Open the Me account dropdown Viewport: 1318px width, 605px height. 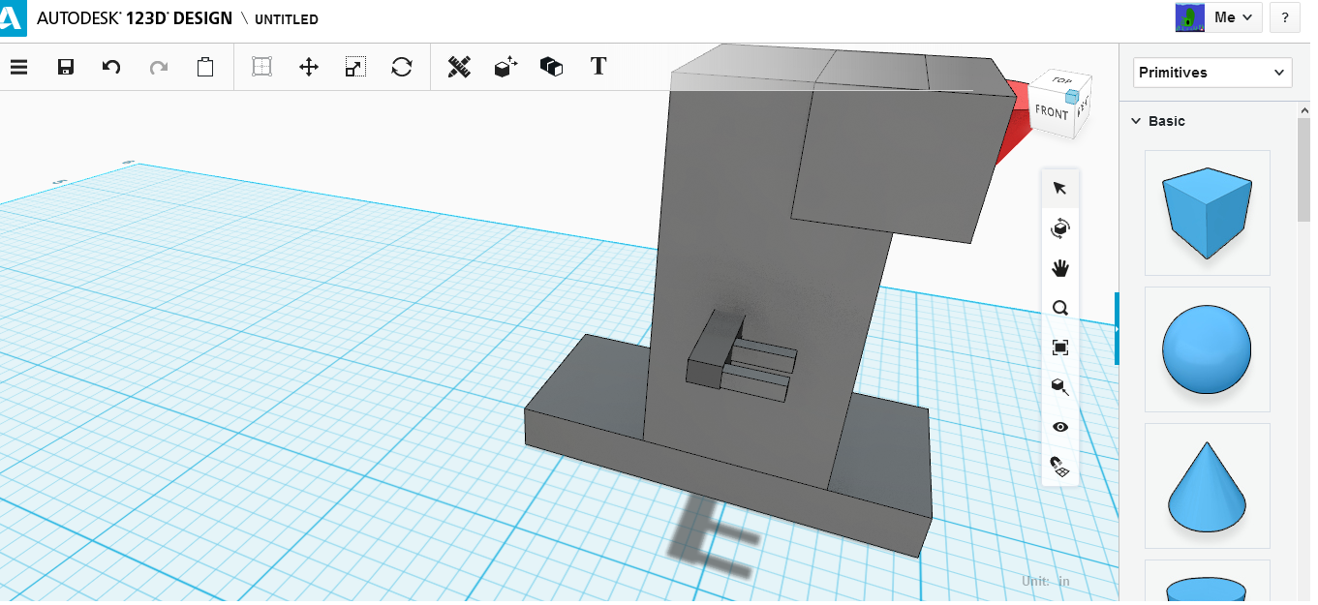pos(1234,17)
